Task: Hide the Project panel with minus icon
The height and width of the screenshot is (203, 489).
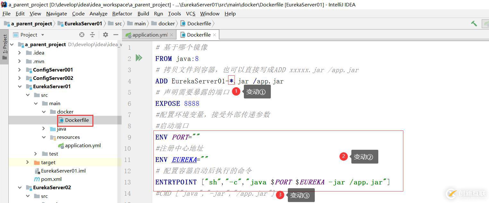Action: click(x=116, y=35)
